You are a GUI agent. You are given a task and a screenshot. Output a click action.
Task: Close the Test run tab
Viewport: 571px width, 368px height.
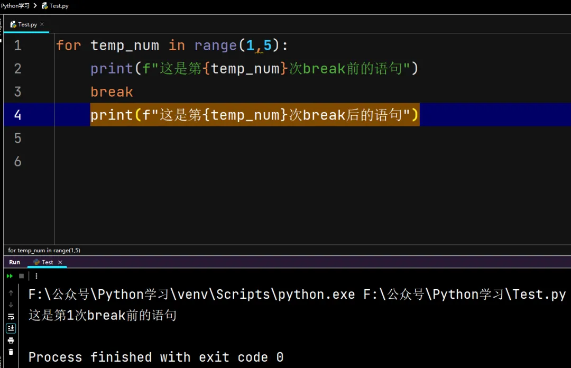click(60, 262)
